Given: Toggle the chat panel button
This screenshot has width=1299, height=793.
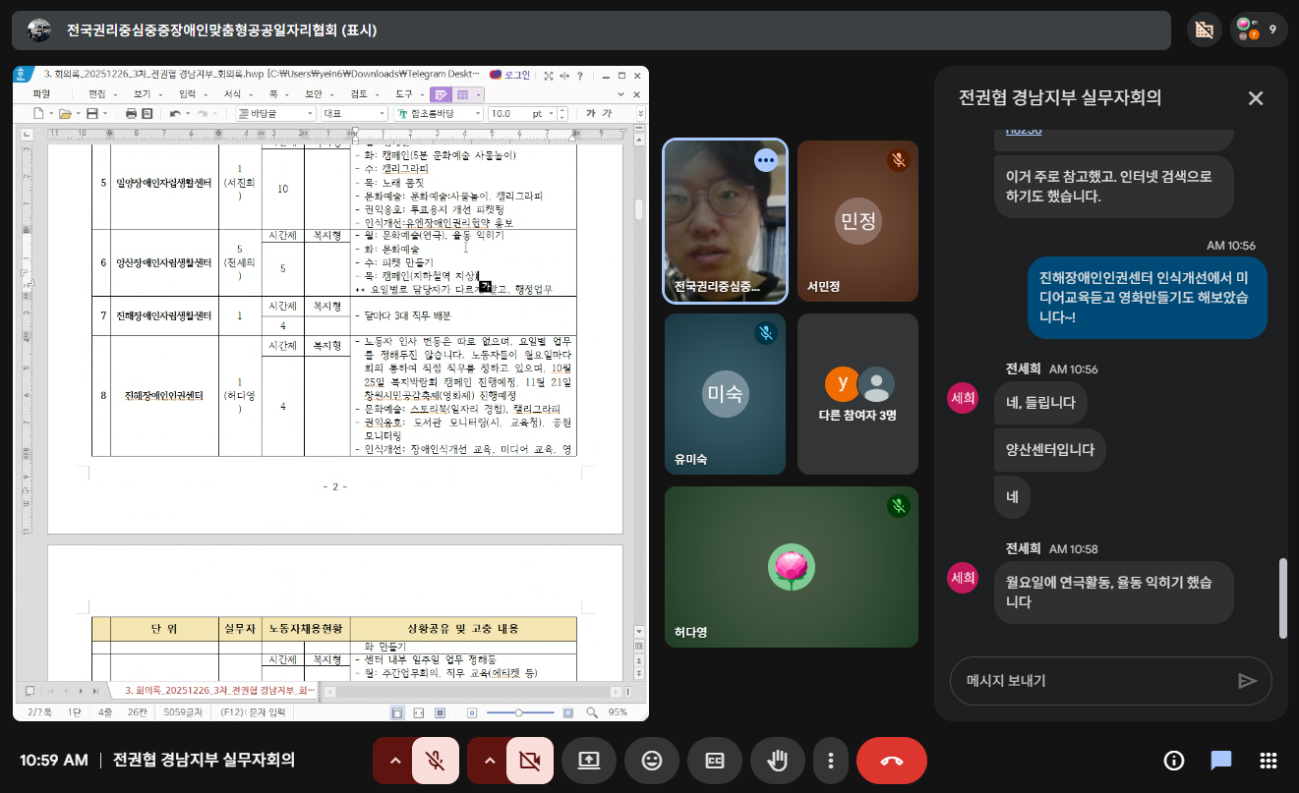Looking at the screenshot, I should pos(1221,761).
